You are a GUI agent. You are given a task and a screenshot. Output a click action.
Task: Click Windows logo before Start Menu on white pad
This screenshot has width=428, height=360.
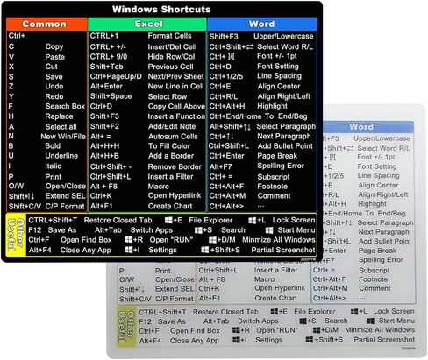(371, 321)
